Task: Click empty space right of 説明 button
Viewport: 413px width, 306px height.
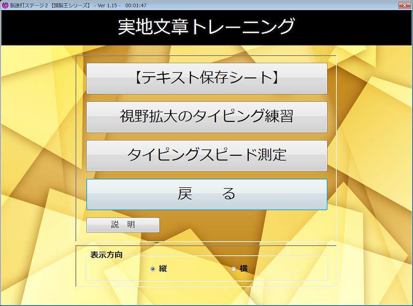Action: coord(243,225)
